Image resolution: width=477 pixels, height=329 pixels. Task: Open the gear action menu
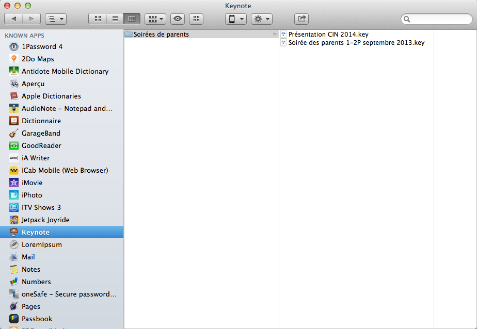(x=262, y=19)
